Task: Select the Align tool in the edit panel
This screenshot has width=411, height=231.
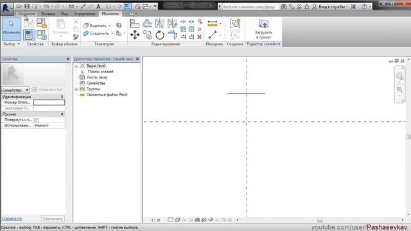Action: [134, 24]
